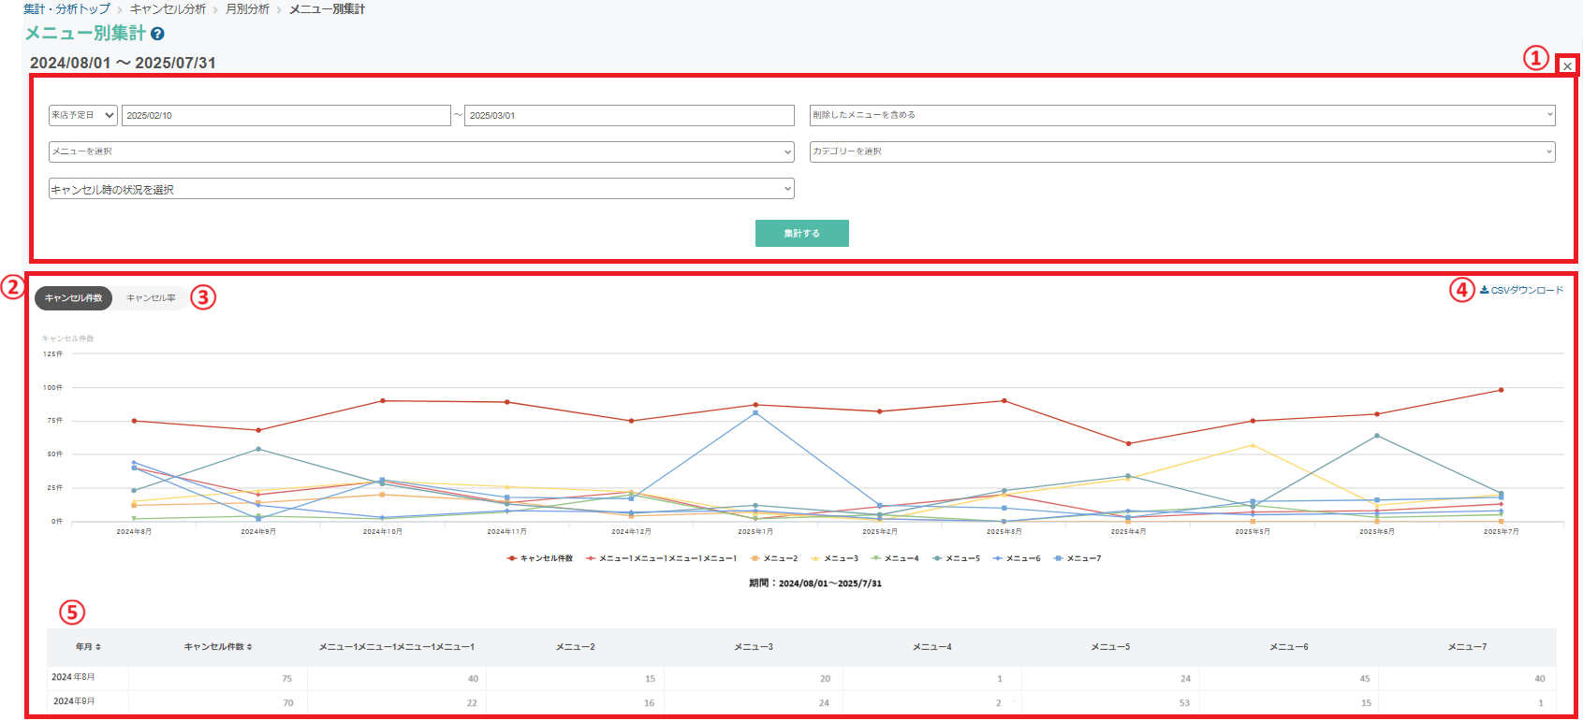The image size is (1583, 720).
Task: Hide メニュー7 series via legend
Action: 1077,558
